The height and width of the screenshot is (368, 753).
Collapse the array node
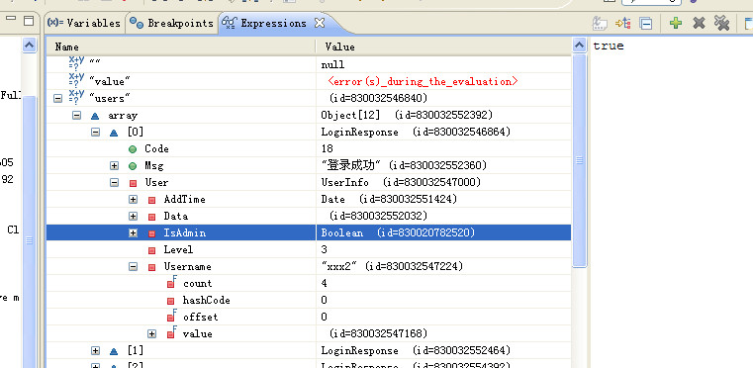point(76,116)
